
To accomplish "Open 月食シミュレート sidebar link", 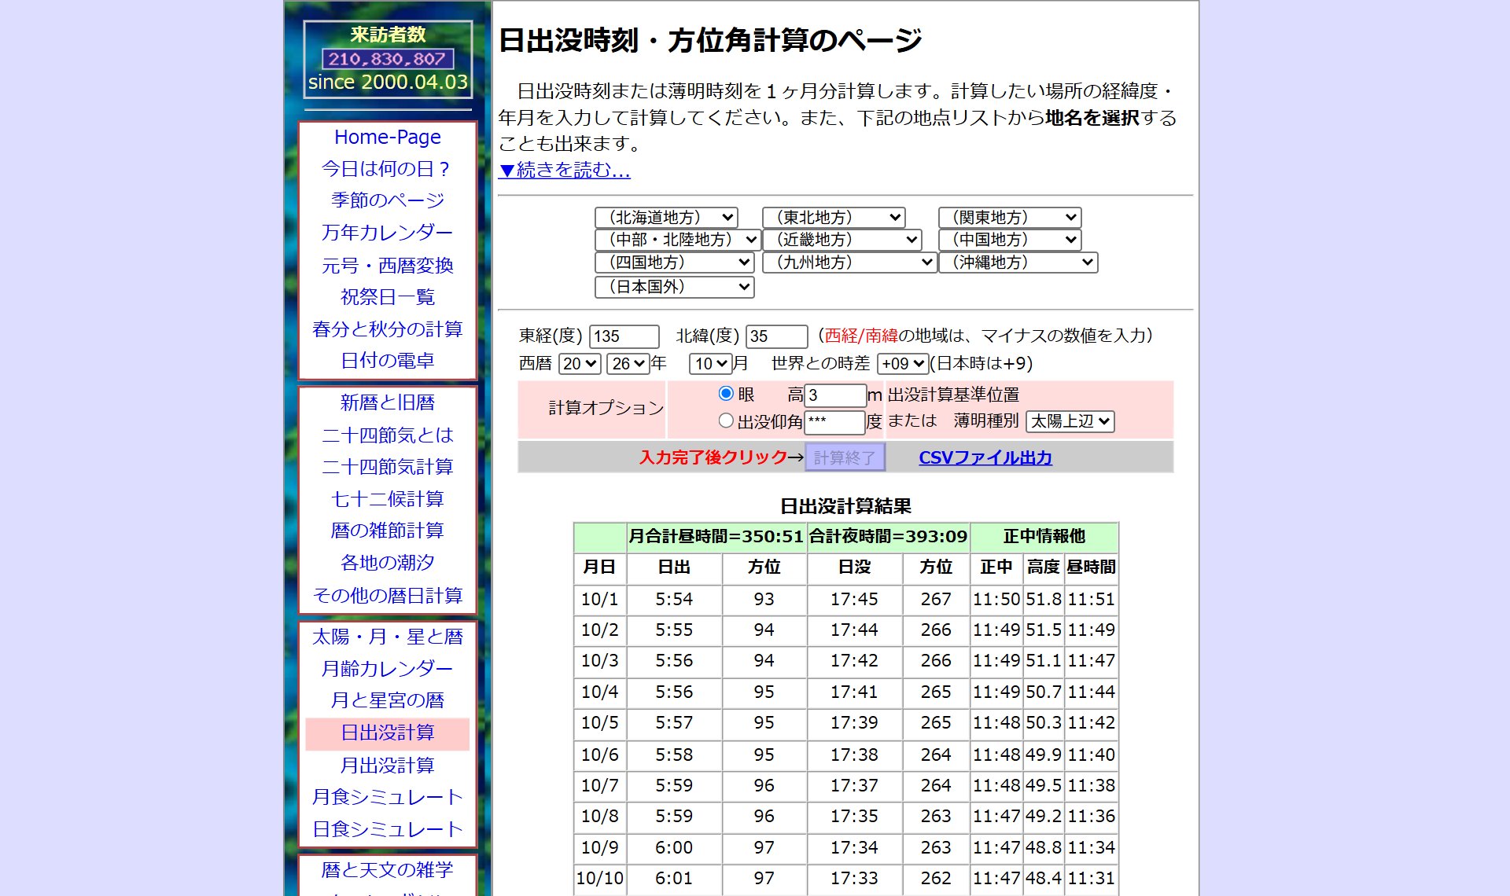I will (388, 797).
